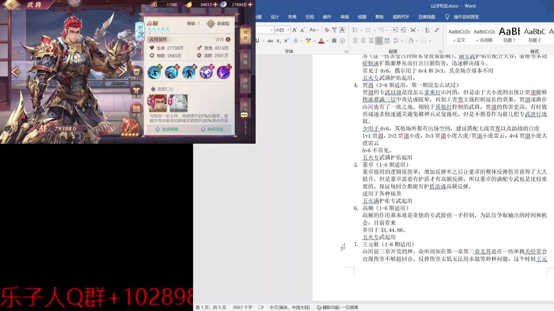Decrease paragraph indent
Image resolution: width=554 pixels, height=311 pixels.
pyautogui.click(x=396, y=30)
